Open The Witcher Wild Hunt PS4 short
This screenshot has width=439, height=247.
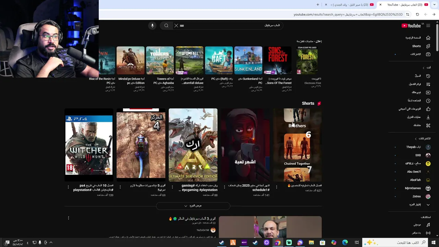[x=89, y=145]
